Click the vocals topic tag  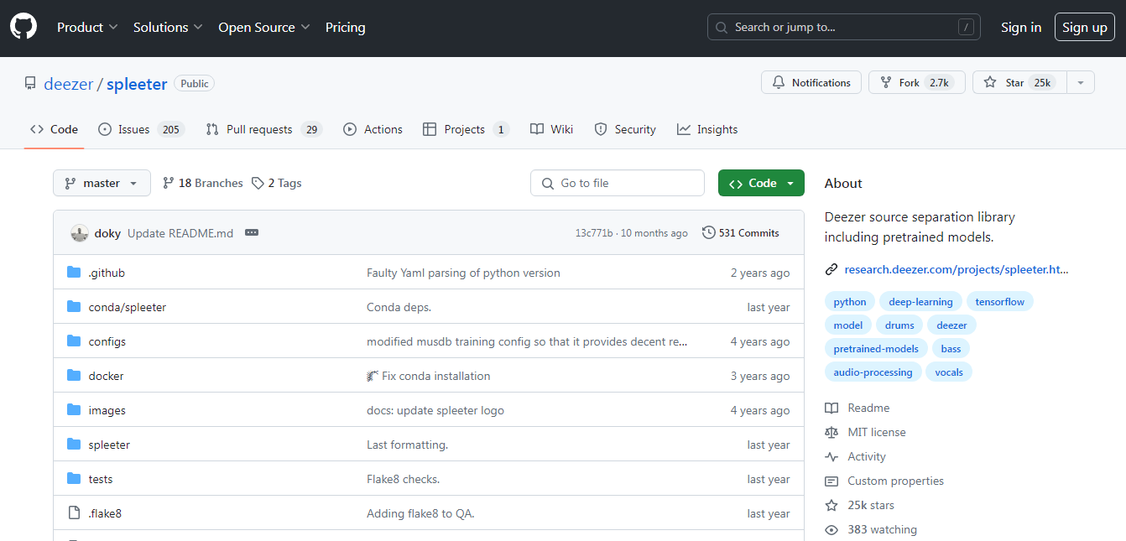pos(949,372)
